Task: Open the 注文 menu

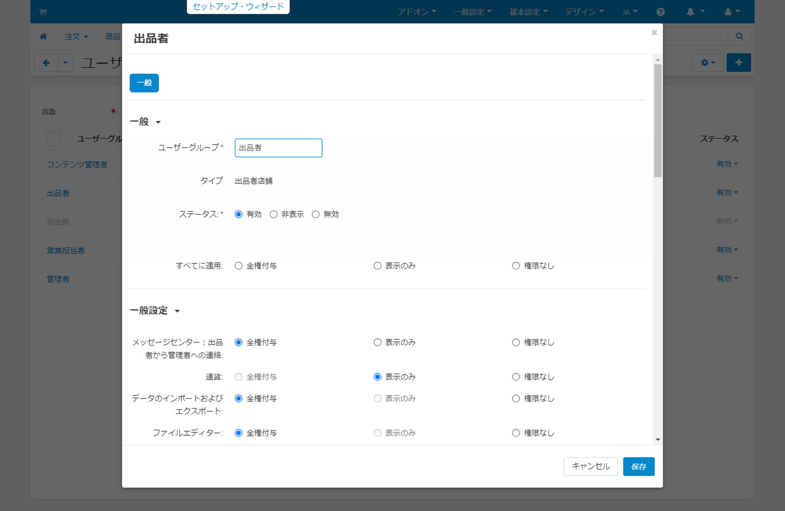Action: pyautogui.click(x=77, y=36)
